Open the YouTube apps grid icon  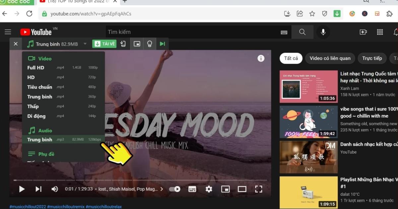coord(380,32)
